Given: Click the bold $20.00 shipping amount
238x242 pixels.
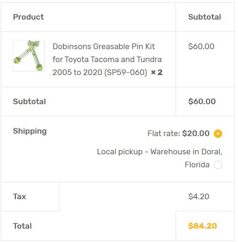Looking at the screenshot, I should tap(196, 133).
